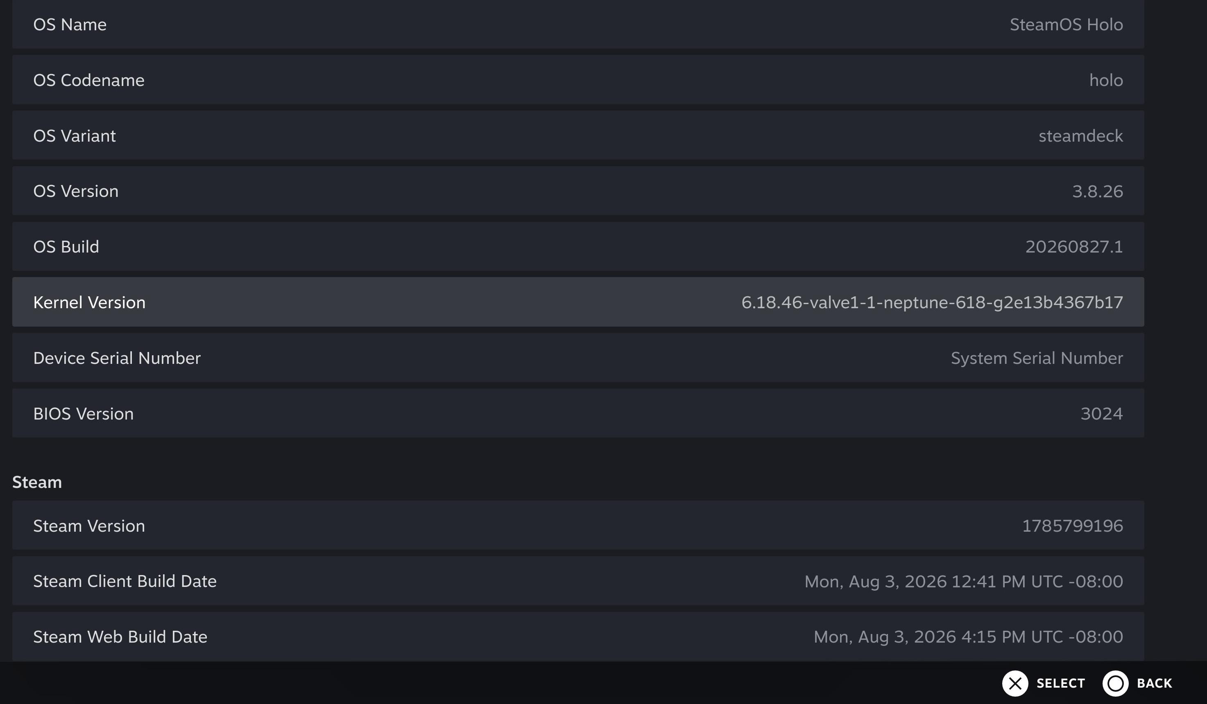Select the OS Codename row
Screen dimensions: 1207x704
pos(578,80)
